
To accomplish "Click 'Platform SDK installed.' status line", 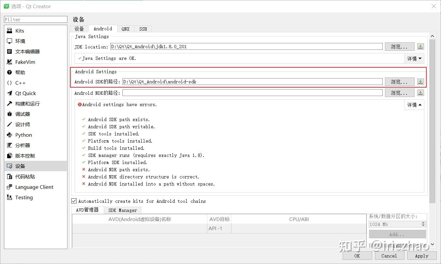I will (118, 162).
